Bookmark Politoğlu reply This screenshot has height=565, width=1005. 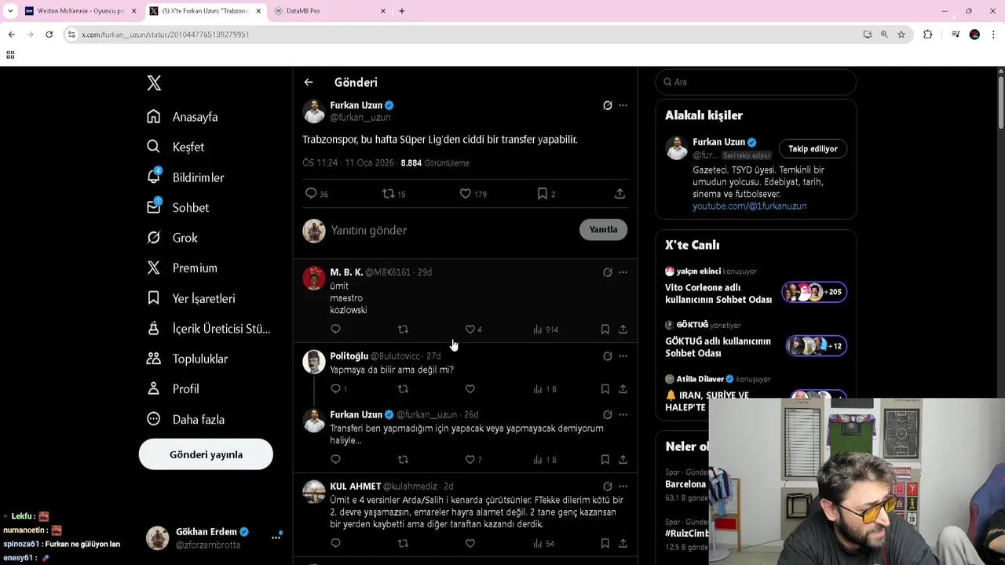605,389
